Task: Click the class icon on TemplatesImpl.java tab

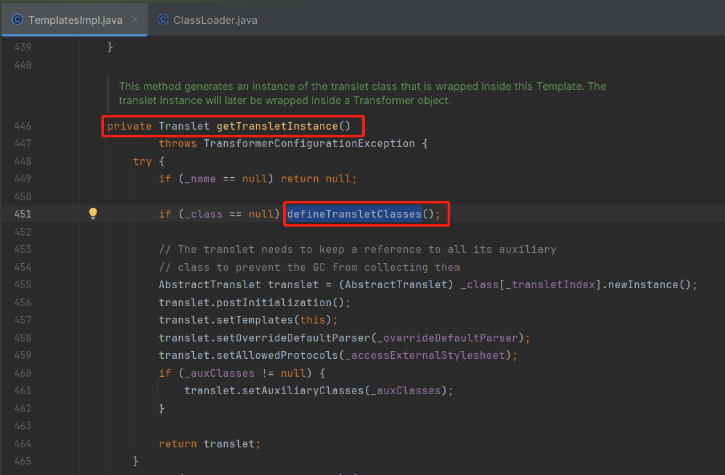Action: pyautogui.click(x=17, y=19)
